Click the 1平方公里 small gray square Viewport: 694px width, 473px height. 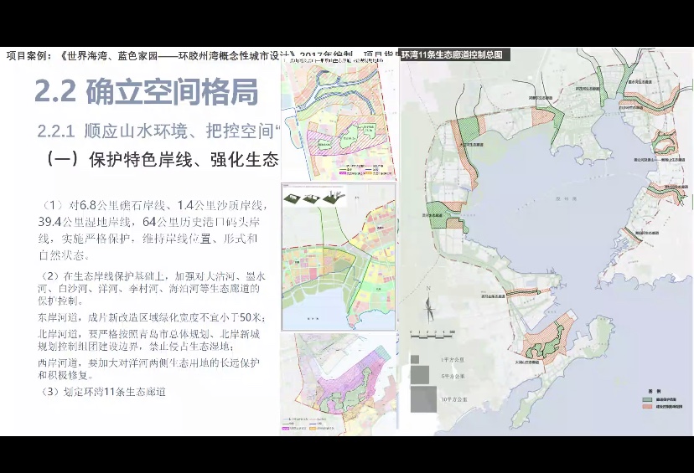coord(414,358)
